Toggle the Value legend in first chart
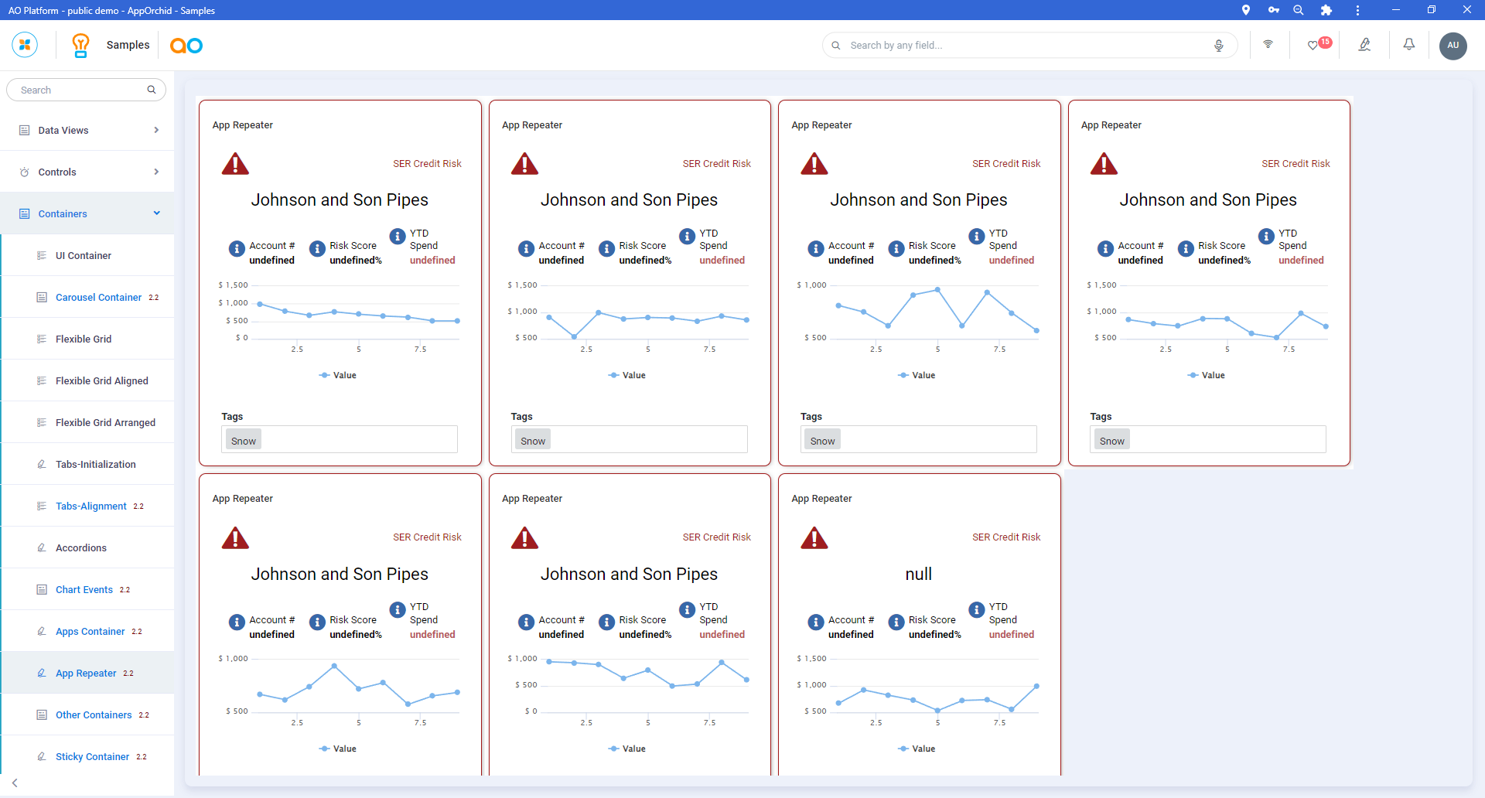Viewport: 1485px width, 798px height. pyautogui.click(x=338, y=375)
